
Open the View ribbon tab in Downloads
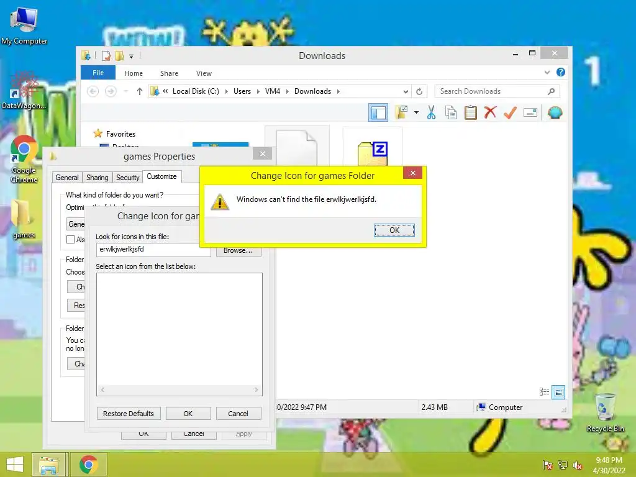(x=204, y=73)
